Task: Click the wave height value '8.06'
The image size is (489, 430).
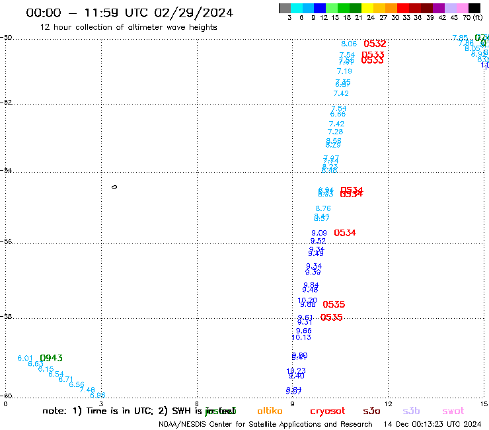Action: pyautogui.click(x=349, y=44)
